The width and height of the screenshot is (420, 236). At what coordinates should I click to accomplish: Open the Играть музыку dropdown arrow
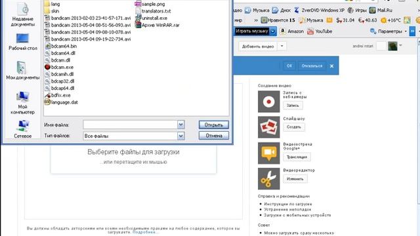point(273,31)
